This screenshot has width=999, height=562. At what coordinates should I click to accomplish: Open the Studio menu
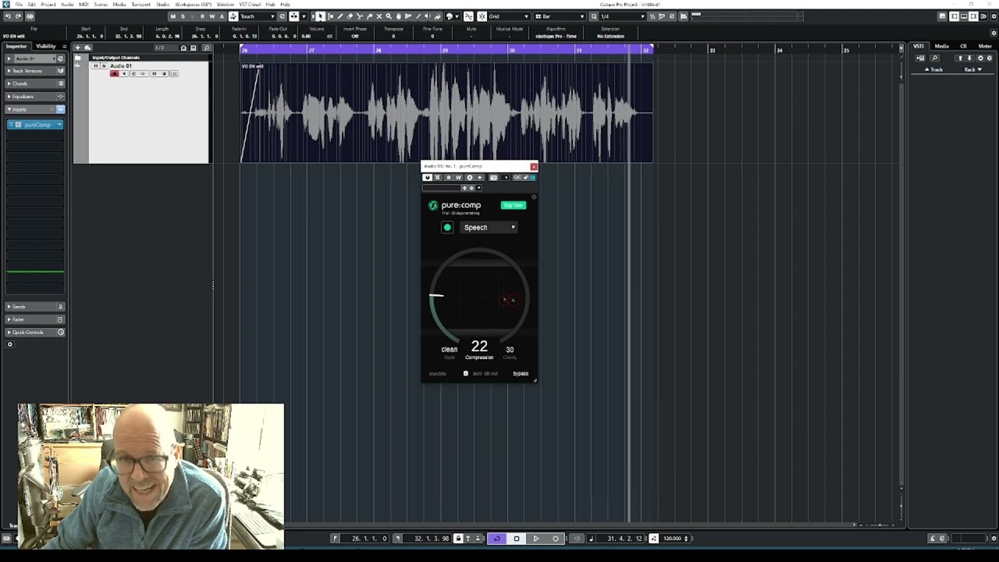pos(162,4)
